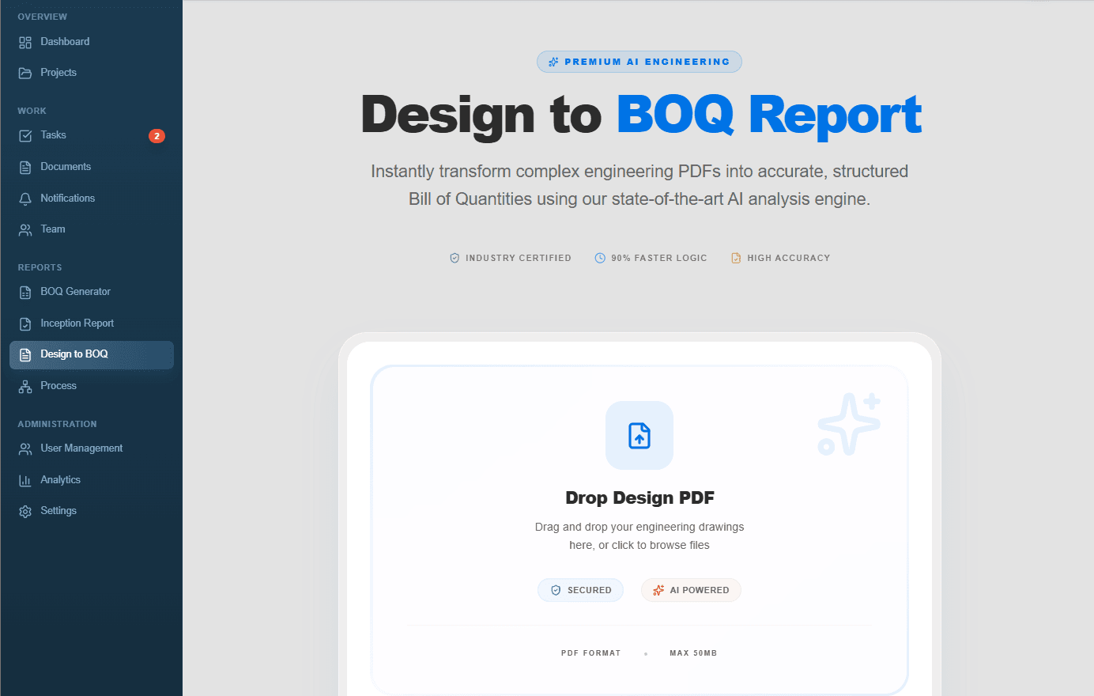This screenshot has height=696, width=1094.
Task: Open the BOQ Generator page
Action: coord(75,292)
